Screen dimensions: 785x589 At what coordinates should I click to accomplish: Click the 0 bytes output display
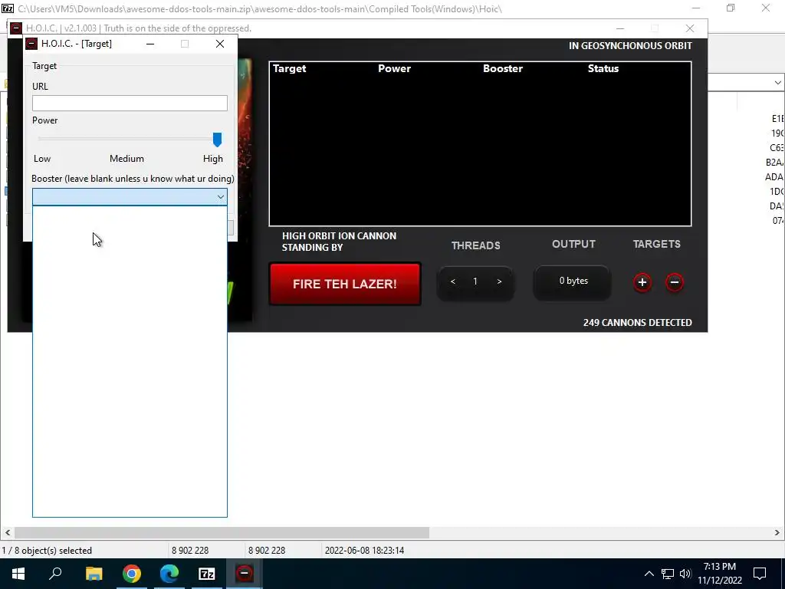pos(573,281)
